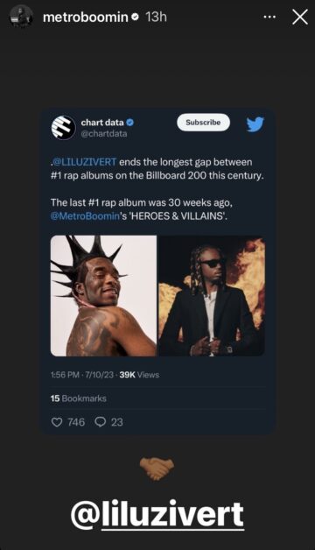Tap chart data's verified badge
315x550 pixels.
pos(130,123)
